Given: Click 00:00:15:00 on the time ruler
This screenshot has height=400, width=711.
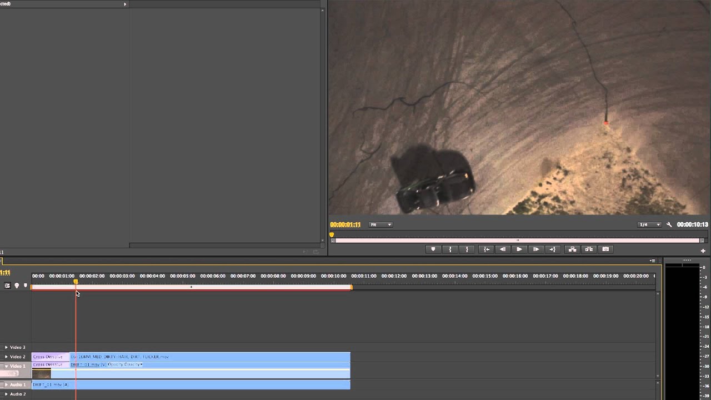Looking at the screenshot, I should pyautogui.click(x=484, y=276).
